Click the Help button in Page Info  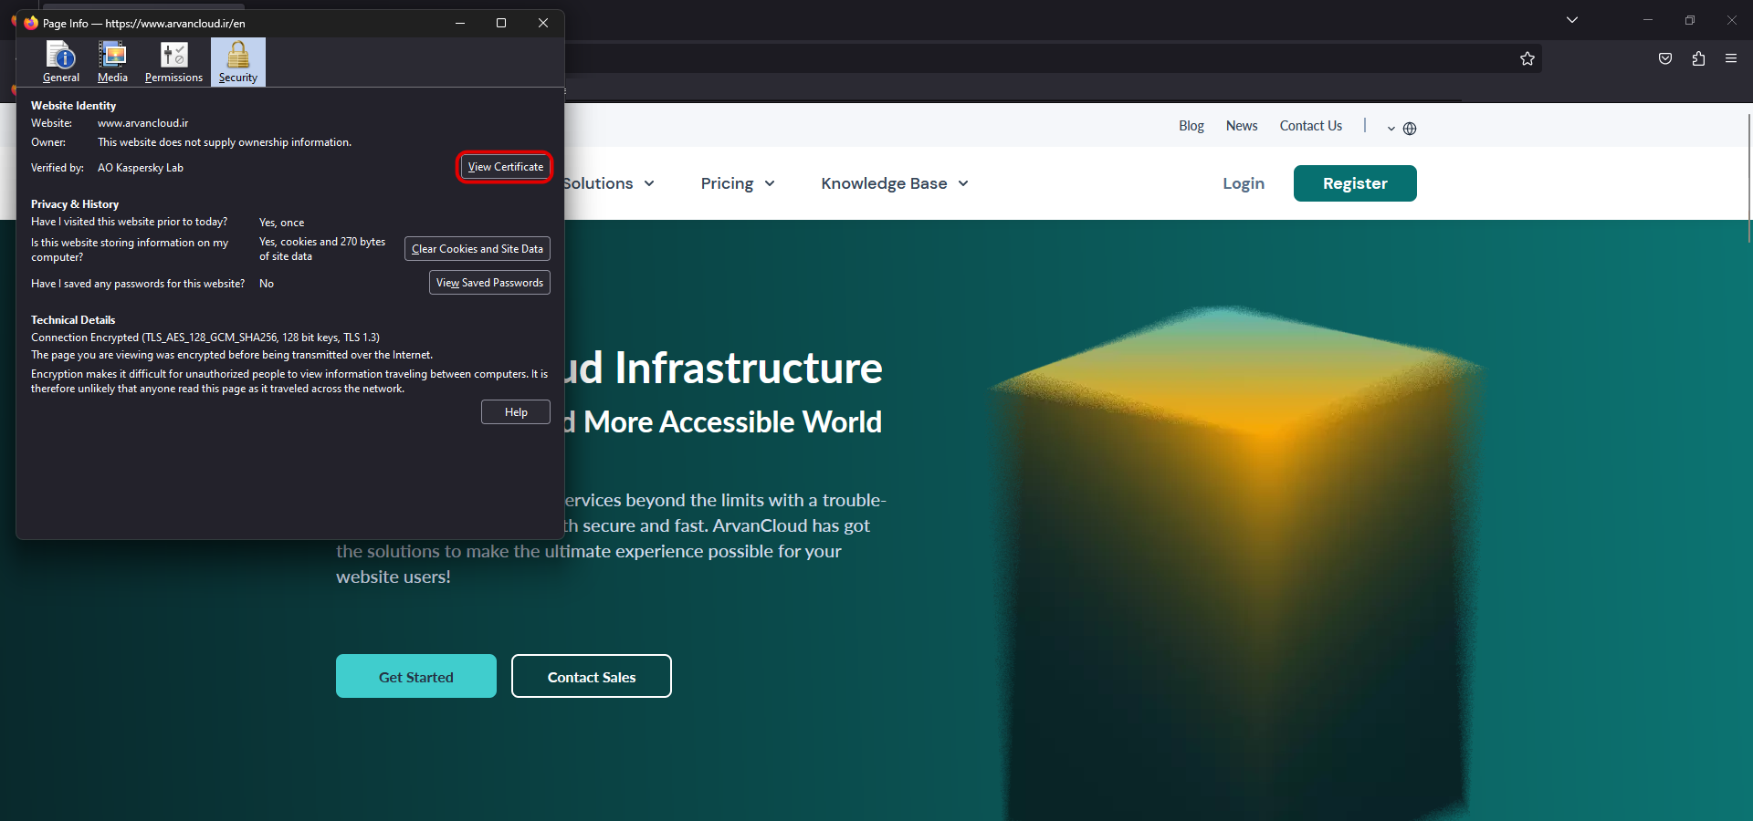coord(516,412)
